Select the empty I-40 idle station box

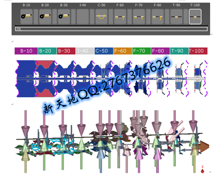point(83,17)
